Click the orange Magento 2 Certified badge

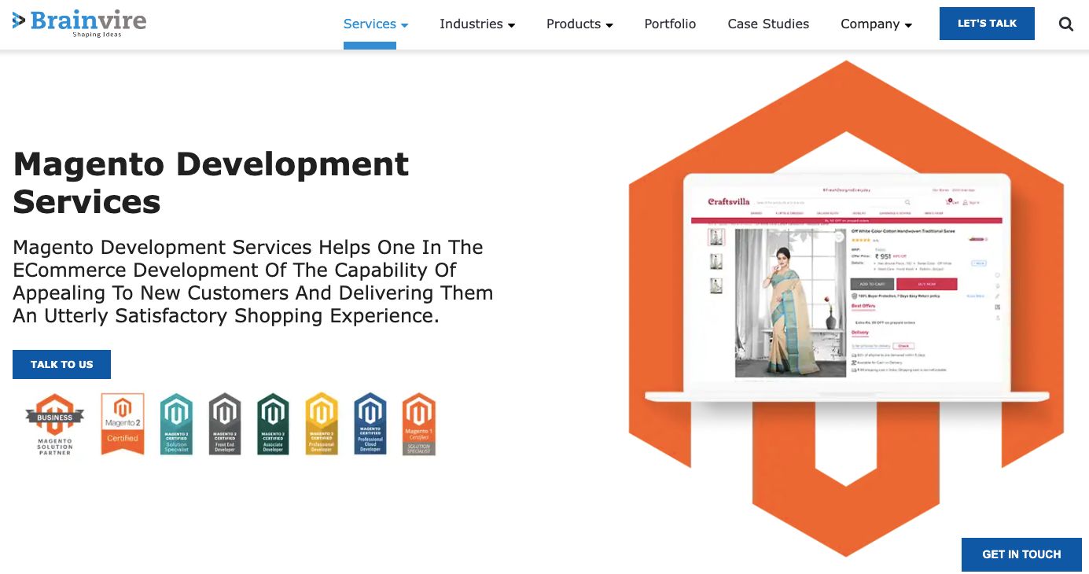pyautogui.click(x=123, y=424)
